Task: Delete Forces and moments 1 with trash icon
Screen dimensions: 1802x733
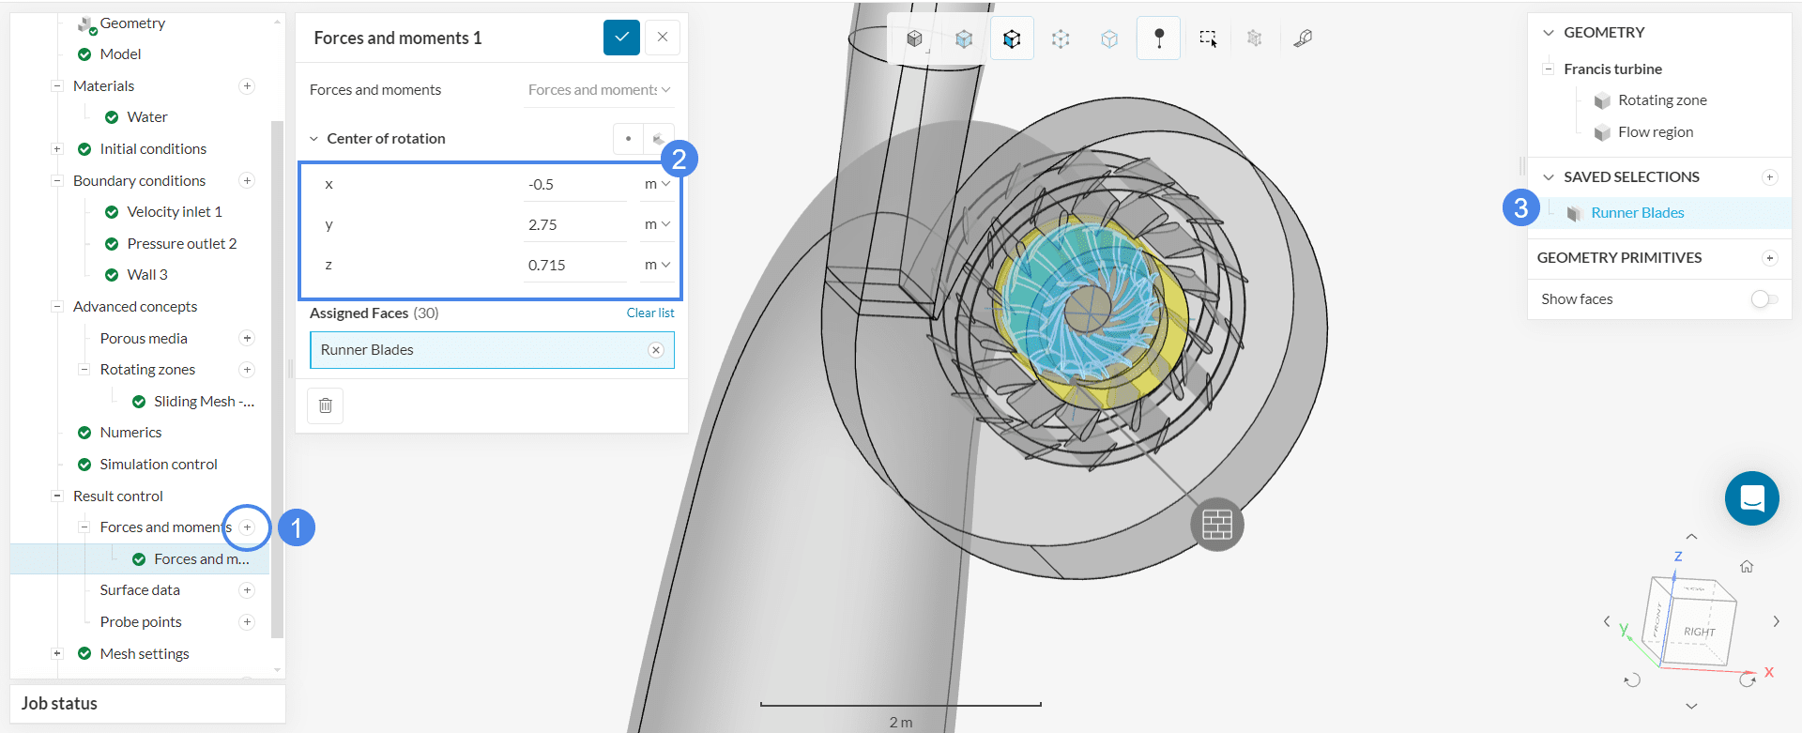Action: click(326, 405)
